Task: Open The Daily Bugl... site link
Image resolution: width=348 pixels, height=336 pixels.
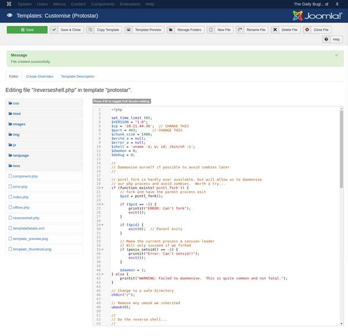Action: [311, 4]
